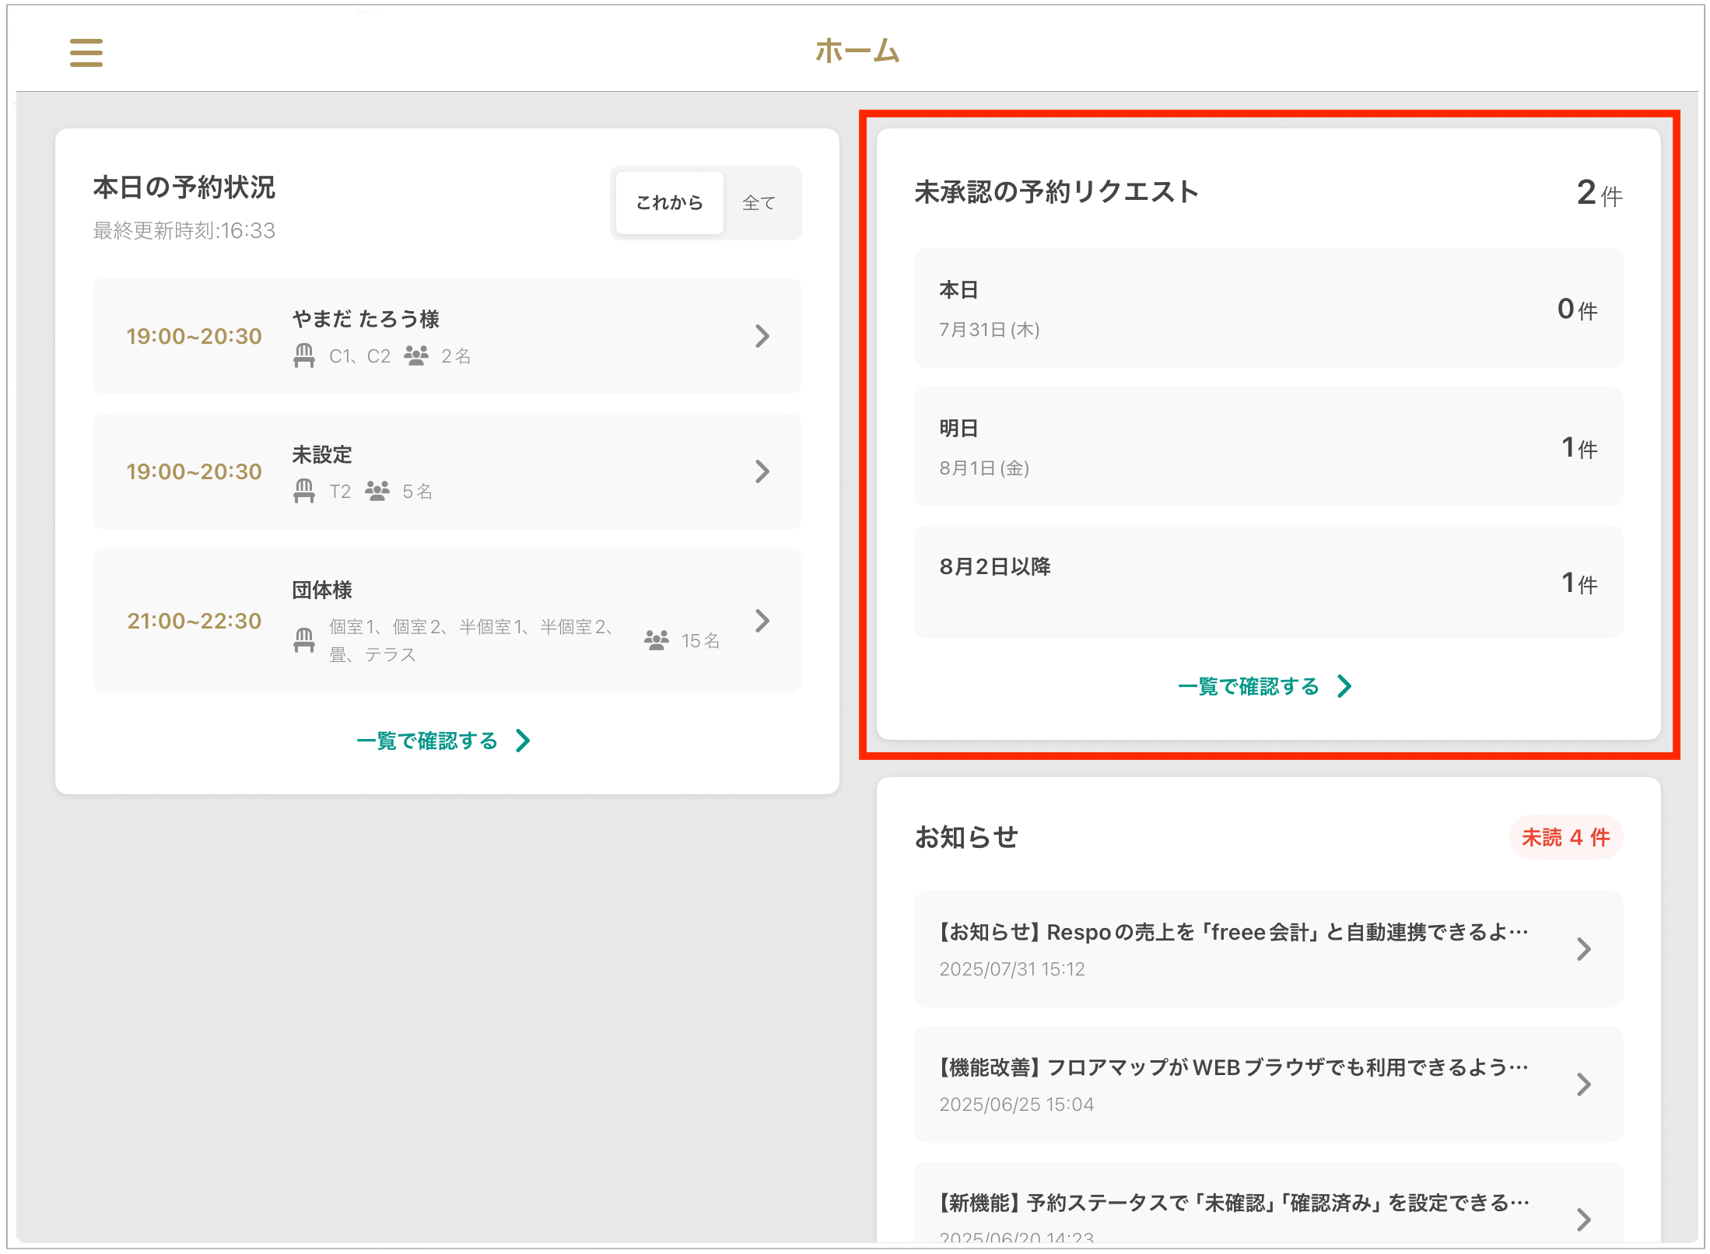This screenshot has width=1710, height=1254.
Task: Click people icon beside 5名
Action: [377, 491]
